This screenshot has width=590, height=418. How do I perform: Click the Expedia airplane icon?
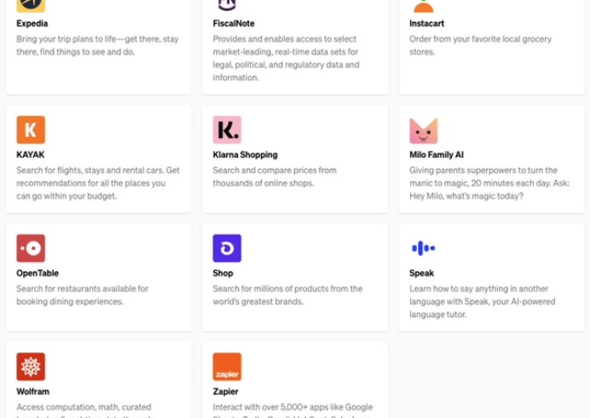[x=31, y=6]
